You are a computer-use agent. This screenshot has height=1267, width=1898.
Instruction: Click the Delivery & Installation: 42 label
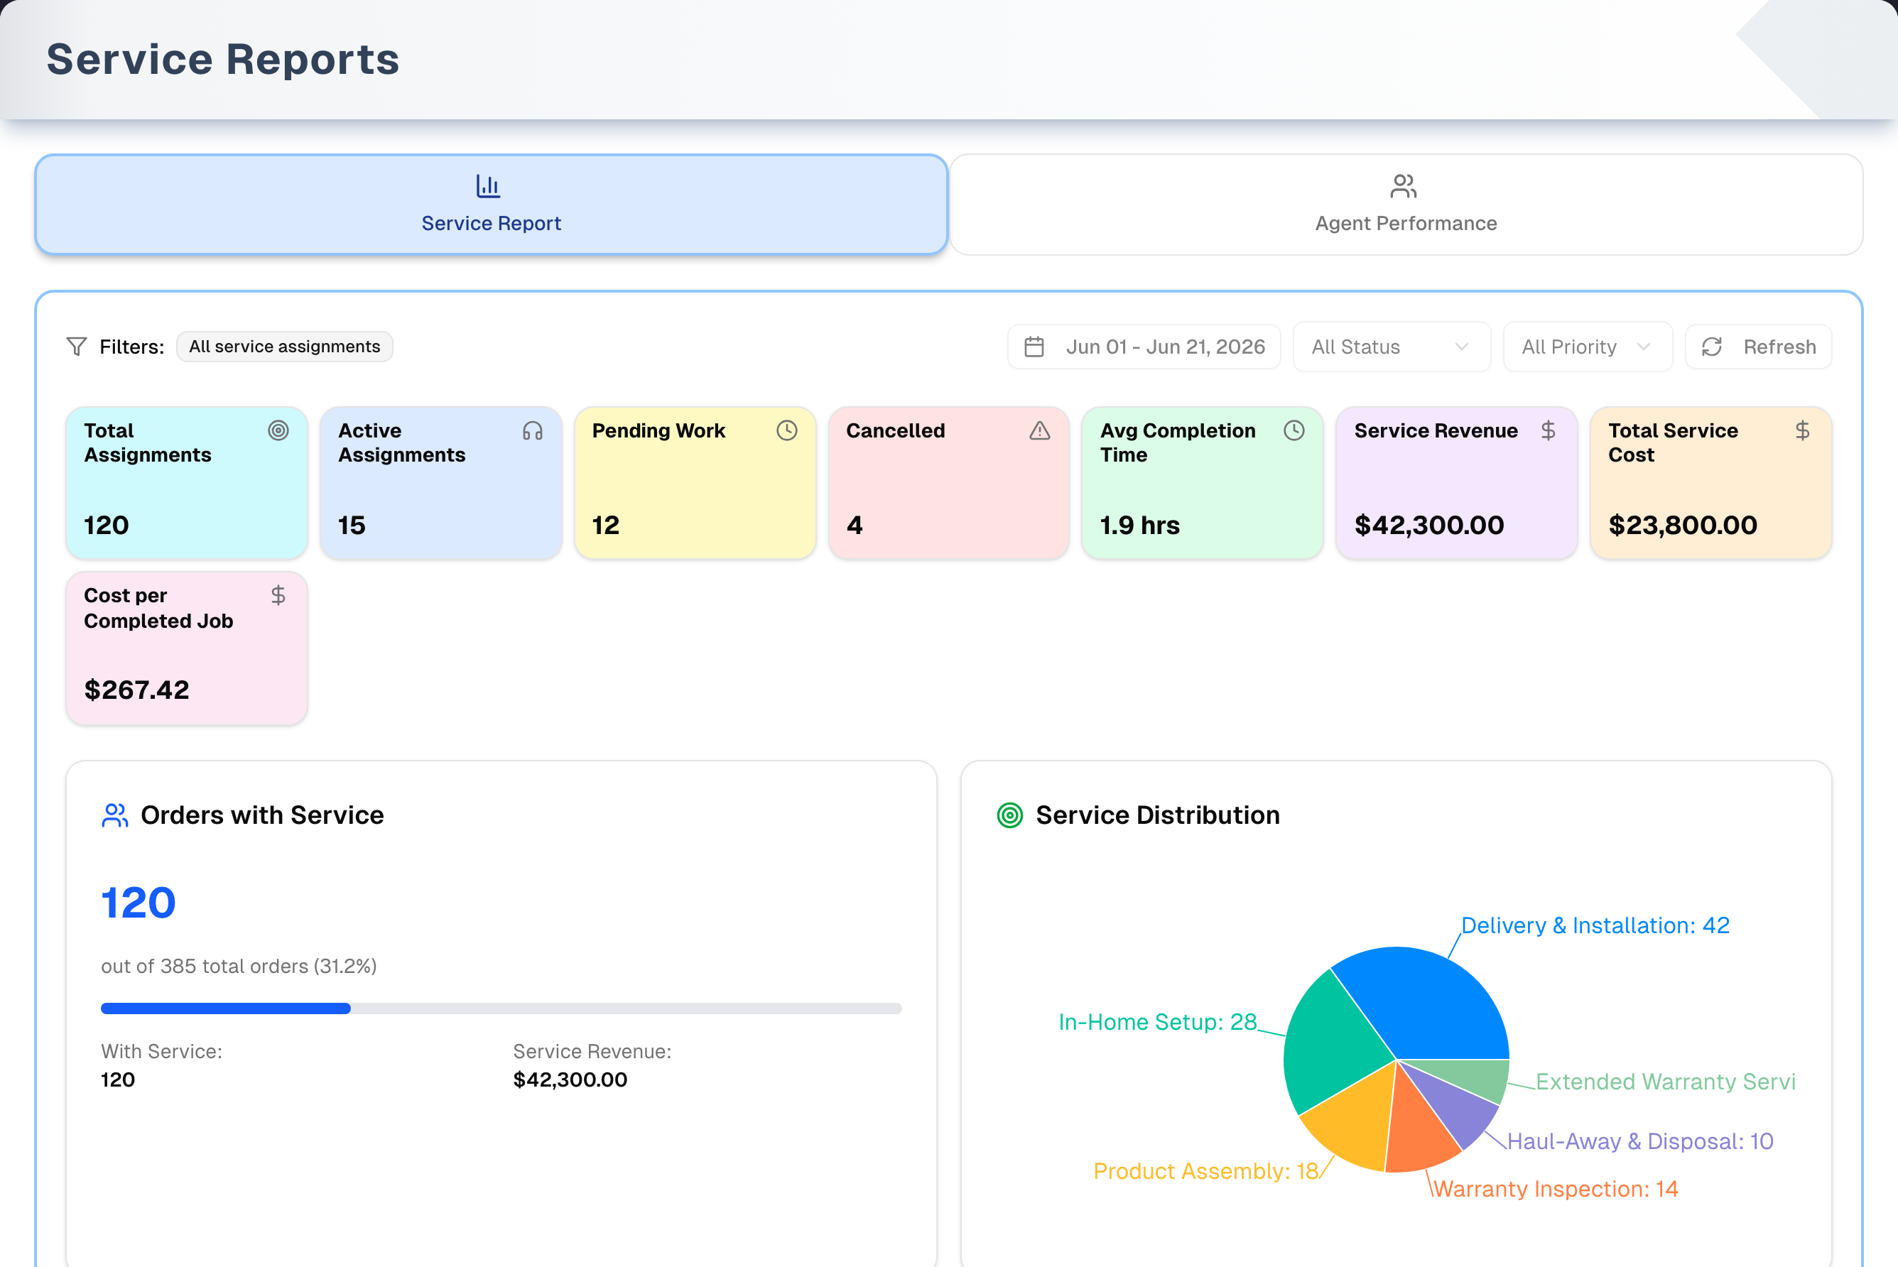[1595, 926]
